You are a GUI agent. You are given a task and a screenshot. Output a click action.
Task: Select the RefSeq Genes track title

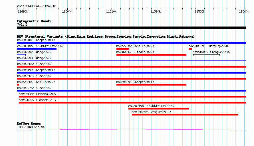pos(29,123)
